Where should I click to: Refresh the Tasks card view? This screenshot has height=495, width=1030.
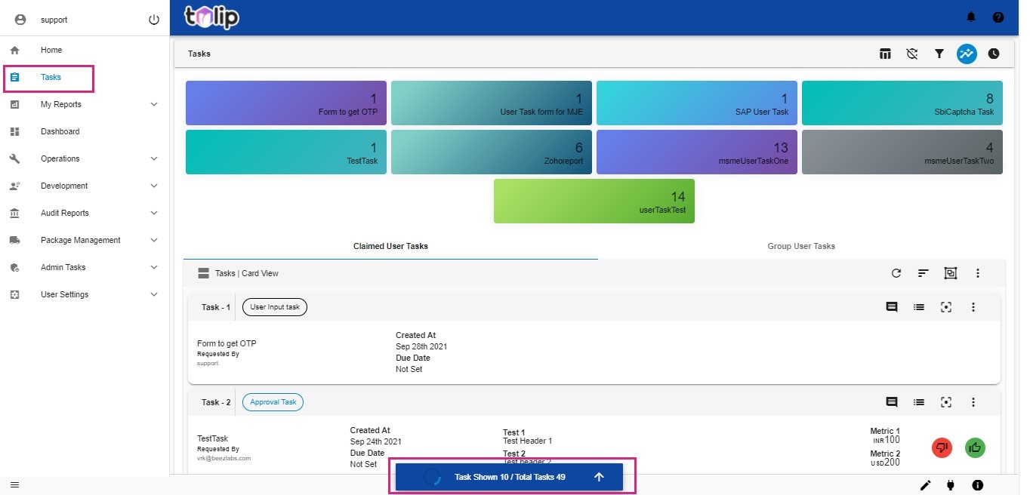coord(896,273)
